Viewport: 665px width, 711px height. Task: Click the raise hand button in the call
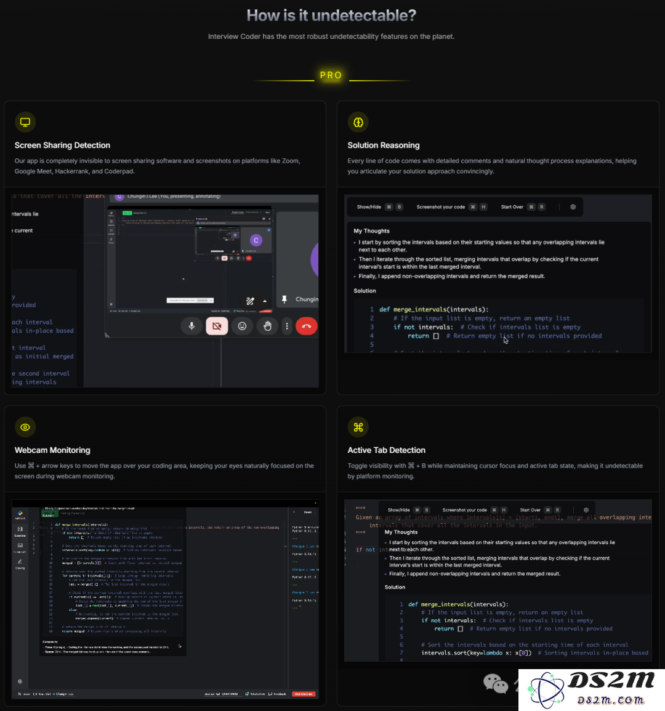point(267,326)
